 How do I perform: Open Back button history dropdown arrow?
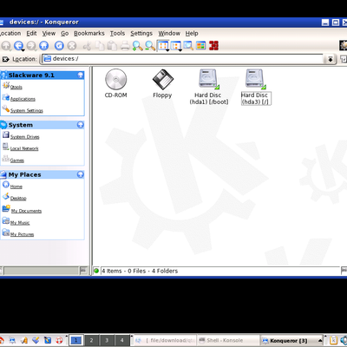click(23, 50)
